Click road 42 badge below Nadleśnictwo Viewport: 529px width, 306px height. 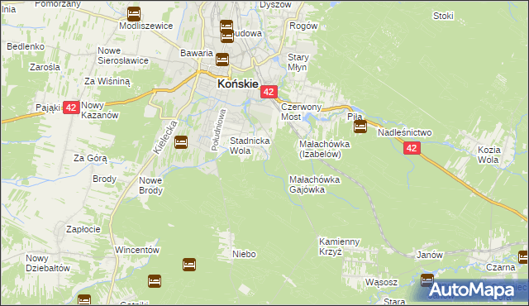coord(412,148)
